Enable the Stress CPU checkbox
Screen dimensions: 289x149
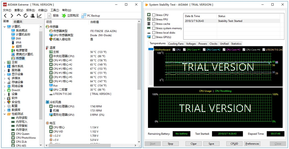(x=154, y=15)
